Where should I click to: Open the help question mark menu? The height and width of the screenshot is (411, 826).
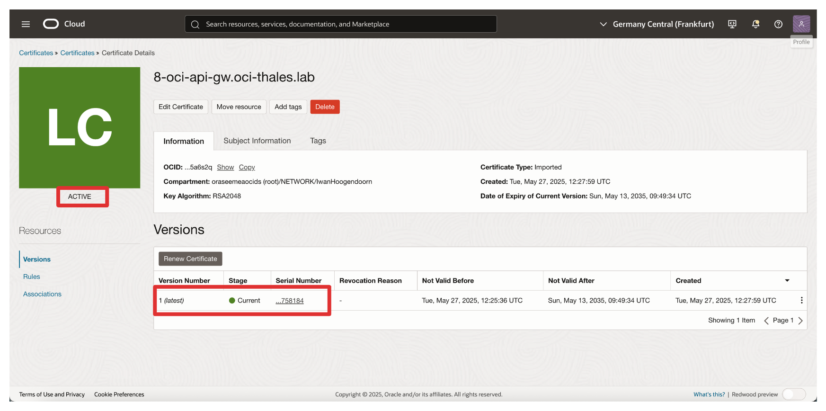778,24
